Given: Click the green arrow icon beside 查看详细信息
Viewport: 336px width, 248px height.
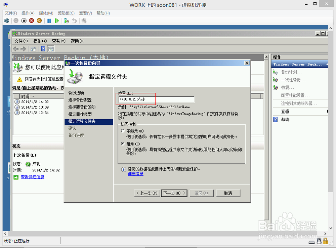Looking at the screenshot, I should [x=16, y=177].
